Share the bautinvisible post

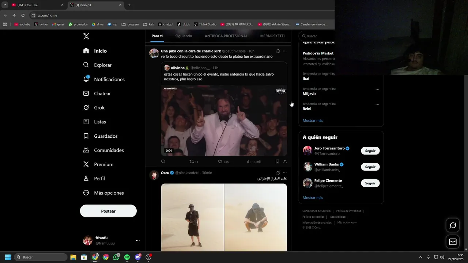tap(285, 161)
